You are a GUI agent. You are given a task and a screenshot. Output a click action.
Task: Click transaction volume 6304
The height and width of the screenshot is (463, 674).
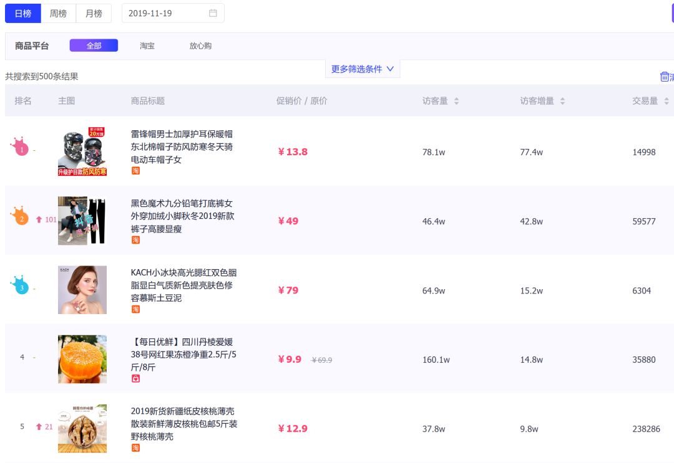click(642, 290)
